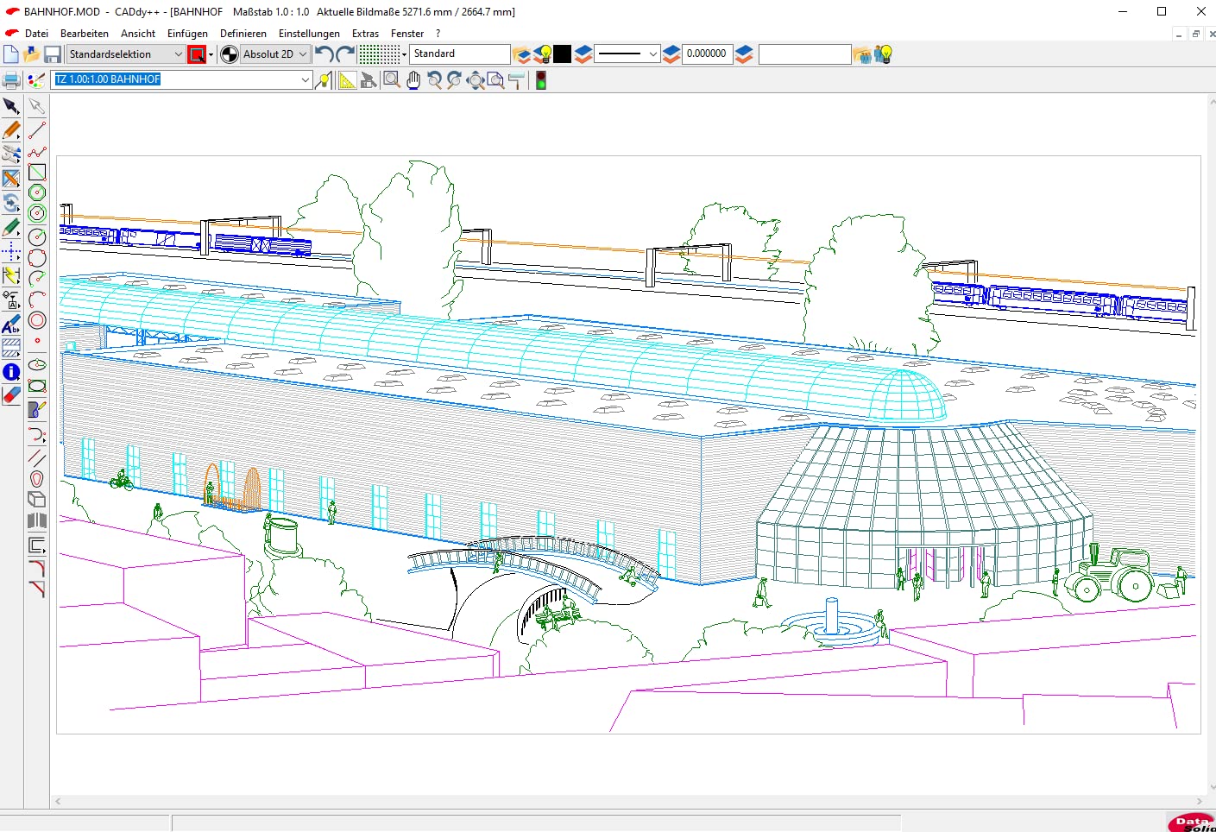Click the horizontal scrollbar right arrow
Viewport: 1216px width, 832px height.
click(x=1199, y=801)
